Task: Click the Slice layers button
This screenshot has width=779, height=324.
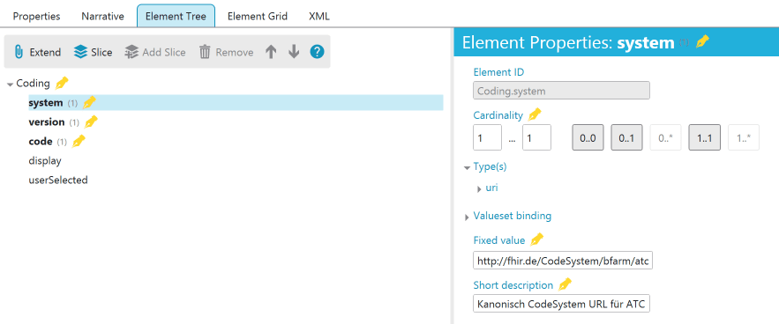Action: pos(93,52)
